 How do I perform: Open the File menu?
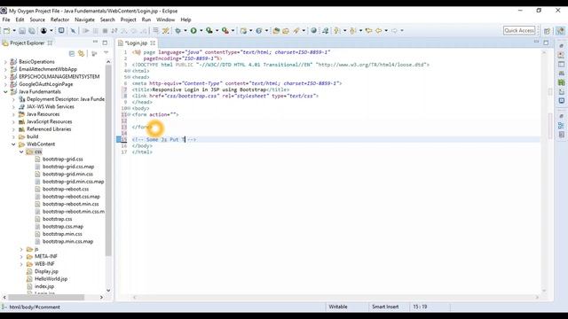click(6, 19)
